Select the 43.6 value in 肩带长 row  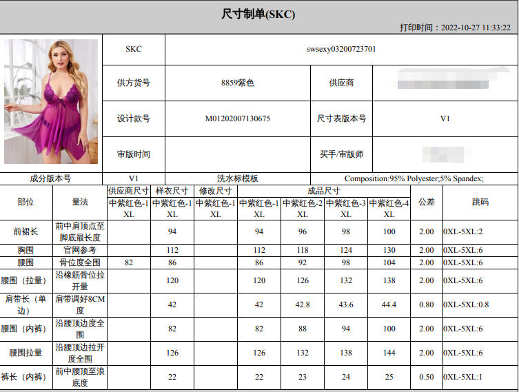pyautogui.click(x=345, y=305)
